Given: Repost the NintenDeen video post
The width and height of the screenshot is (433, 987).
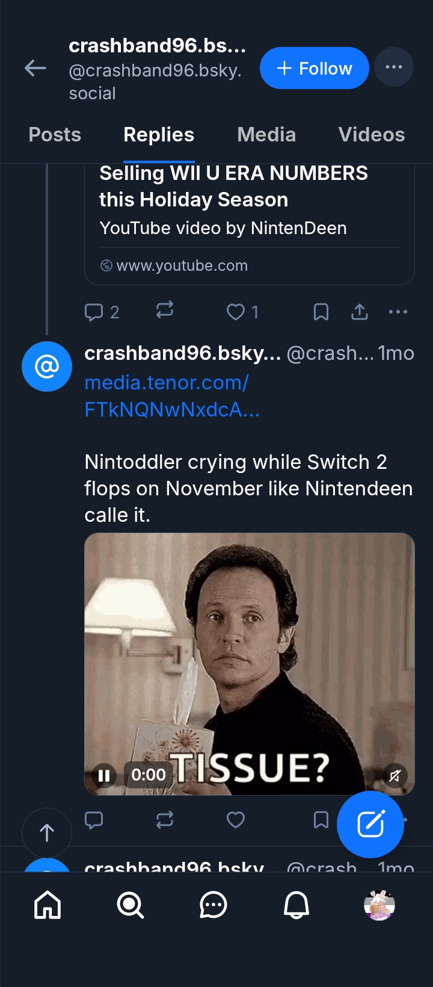Looking at the screenshot, I should [165, 311].
